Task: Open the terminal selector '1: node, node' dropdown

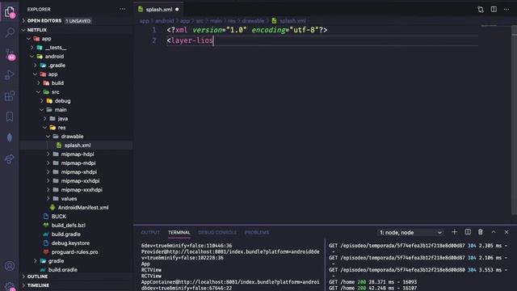Action: point(410,233)
